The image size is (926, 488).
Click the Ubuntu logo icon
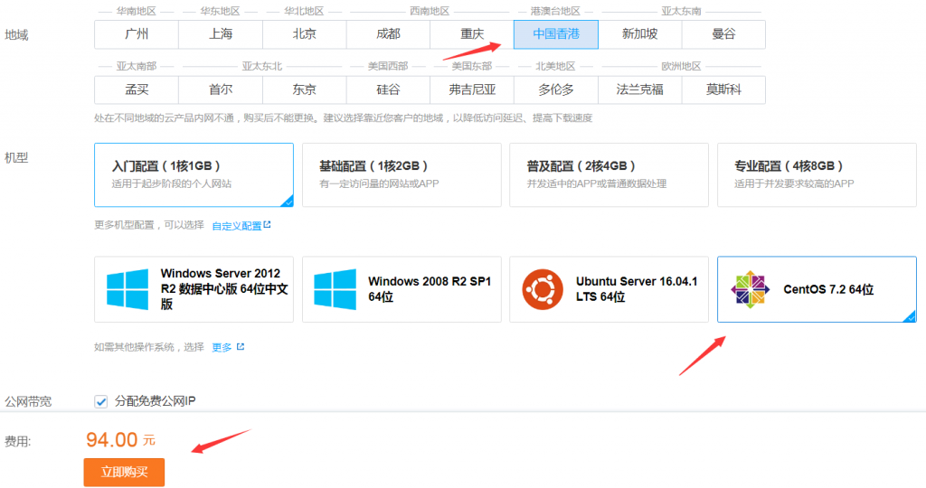(543, 289)
